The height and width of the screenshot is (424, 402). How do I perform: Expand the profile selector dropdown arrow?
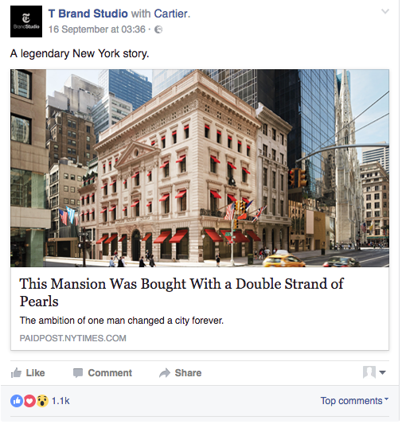coord(382,372)
